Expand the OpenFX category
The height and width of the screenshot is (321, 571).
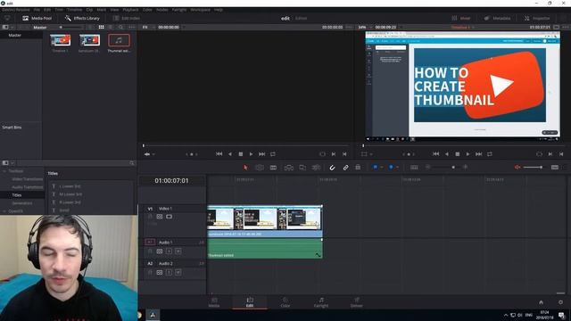coord(4,211)
